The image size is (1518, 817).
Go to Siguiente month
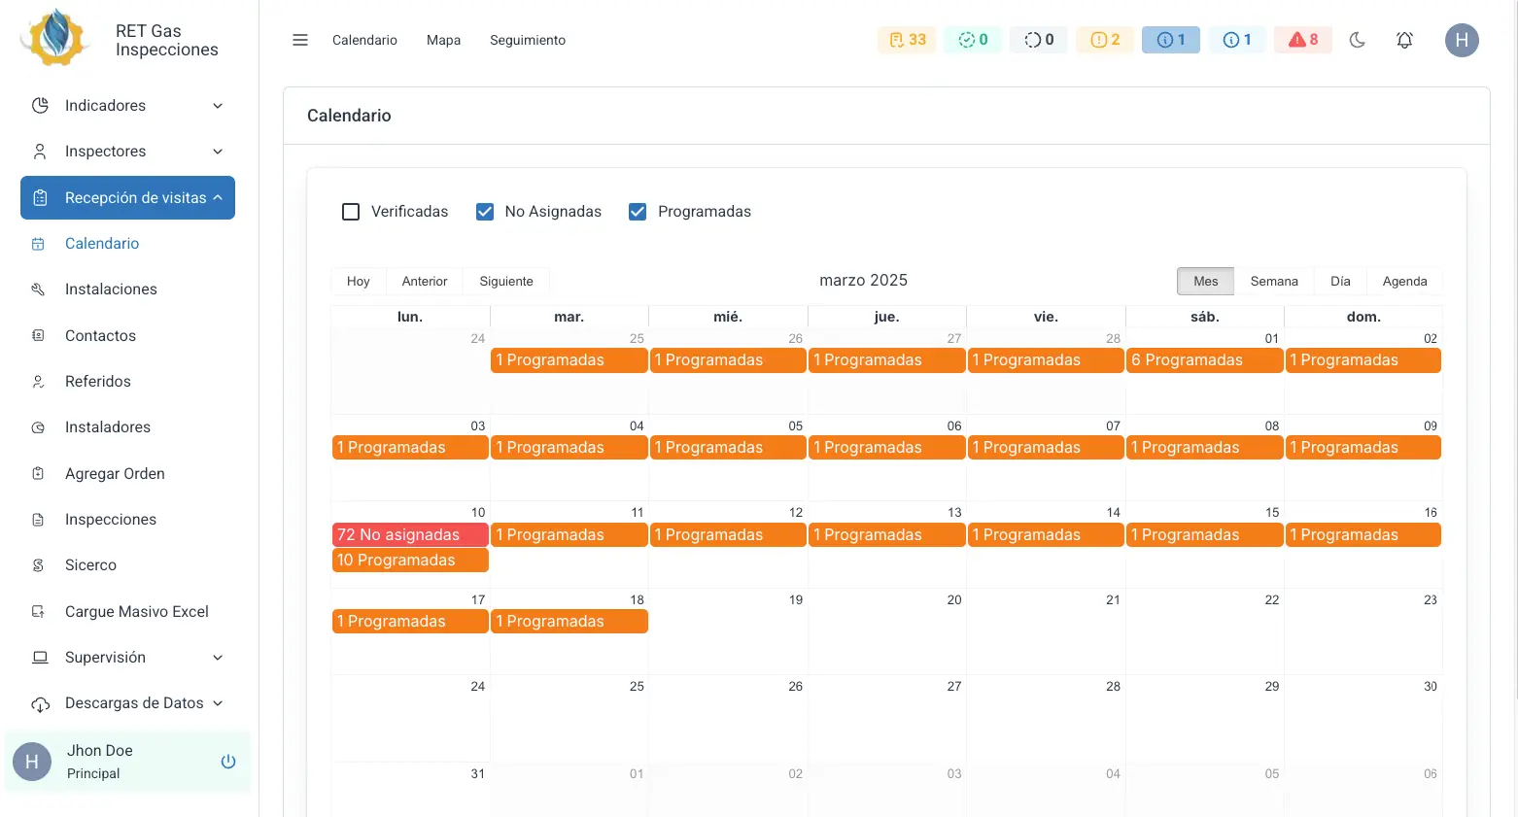coord(506,281)
